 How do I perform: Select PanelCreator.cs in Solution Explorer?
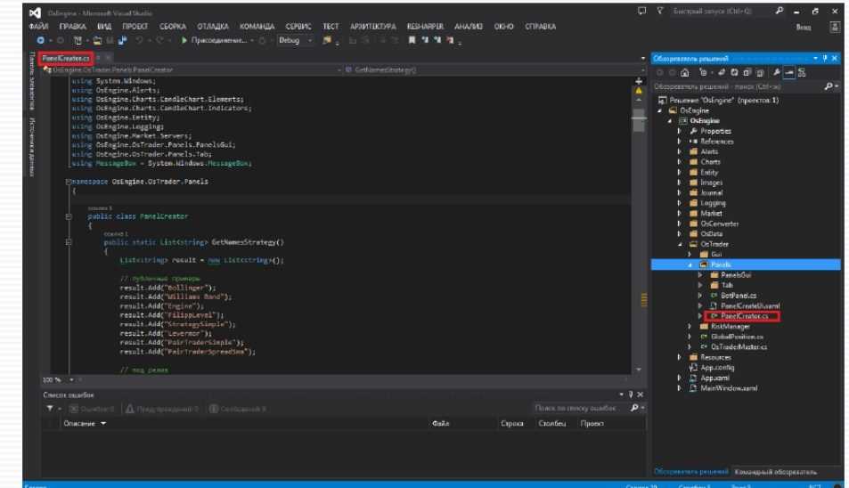[743, 316]
